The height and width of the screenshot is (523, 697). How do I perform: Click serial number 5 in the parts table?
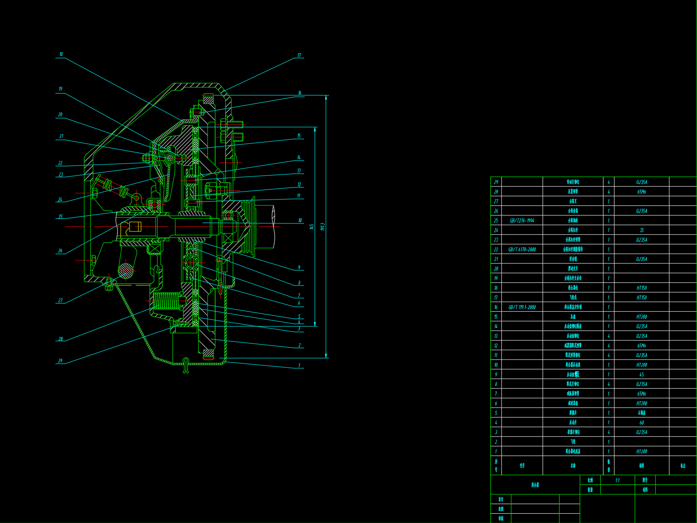[x=496, y=413]
